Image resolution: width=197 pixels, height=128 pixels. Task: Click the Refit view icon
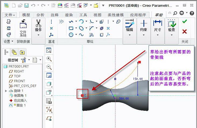[49, 50]
